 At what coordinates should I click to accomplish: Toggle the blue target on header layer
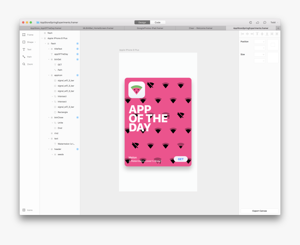[77, 149]
